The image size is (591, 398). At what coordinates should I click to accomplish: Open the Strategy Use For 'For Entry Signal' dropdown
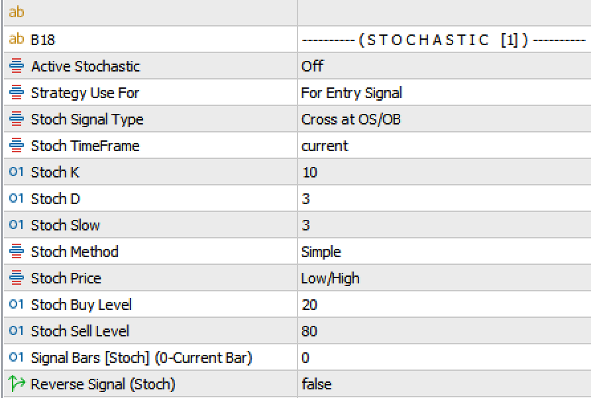click(351, 93)
